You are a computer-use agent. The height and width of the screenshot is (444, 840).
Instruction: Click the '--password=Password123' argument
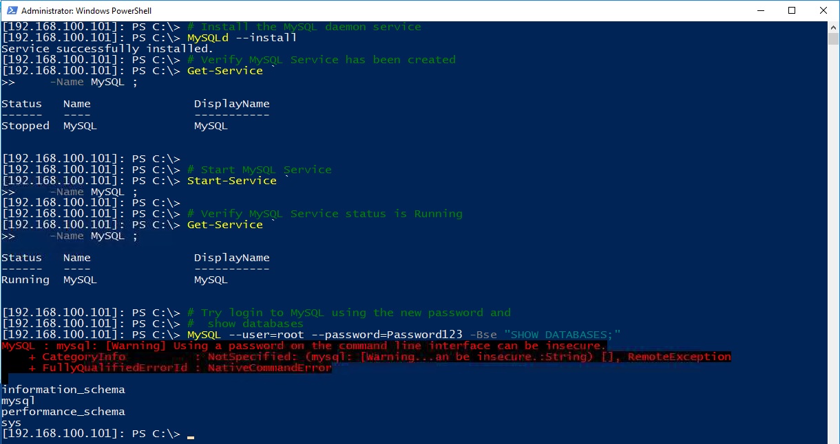[x=387, y=335]
